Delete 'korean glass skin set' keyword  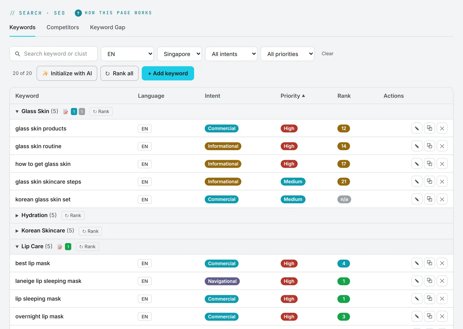(442, 199)
